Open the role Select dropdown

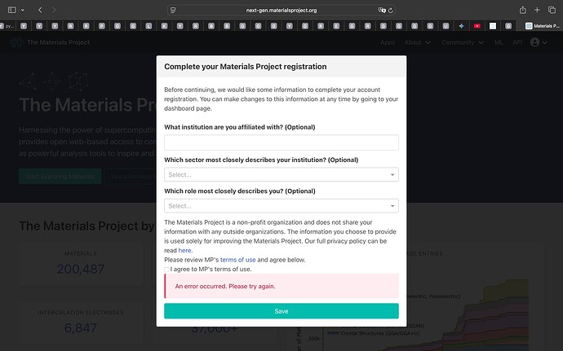[281, 206]
